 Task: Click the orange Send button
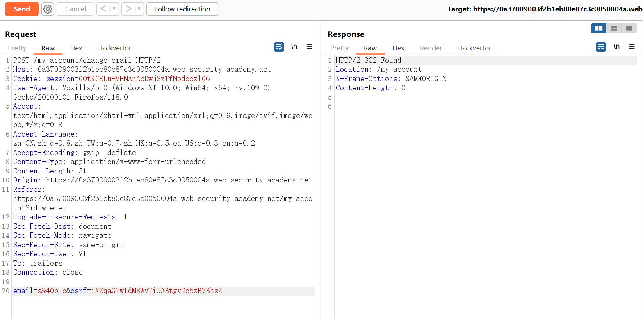tap(22, 9)
